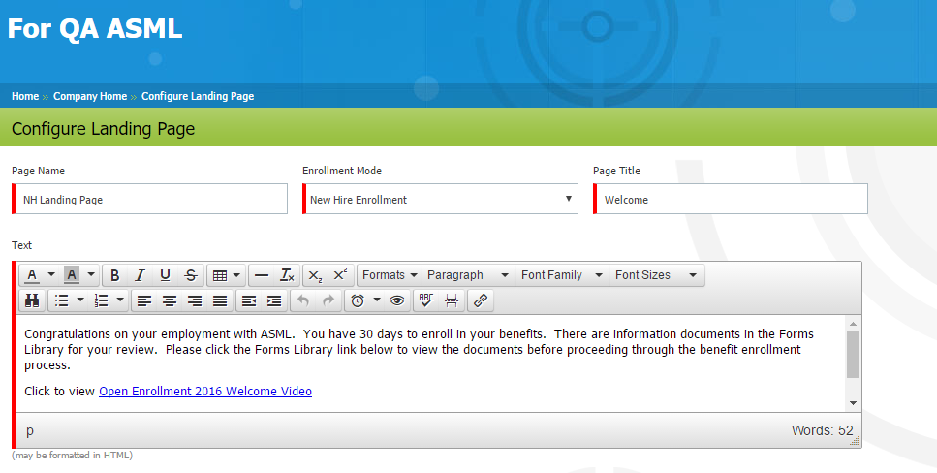The width and height of the screenshot is (937, 473).
Task: Click the editor scrollbar up arrow
Action: (x=854, y=324)
